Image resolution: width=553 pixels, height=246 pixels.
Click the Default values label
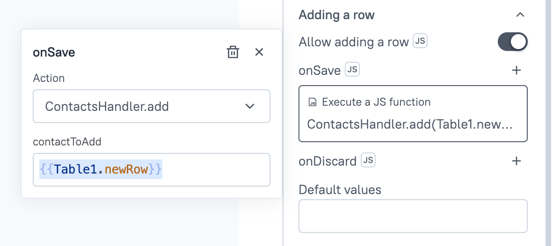pos(340,189)
